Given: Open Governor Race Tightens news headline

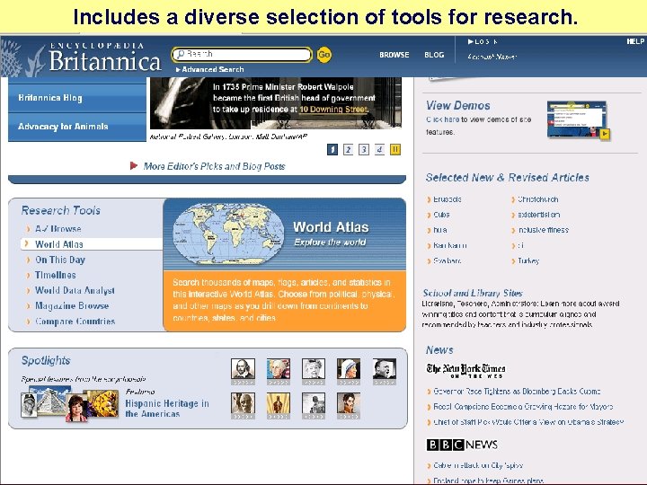Looking at the screenshot, I should (x=517, y=391).
